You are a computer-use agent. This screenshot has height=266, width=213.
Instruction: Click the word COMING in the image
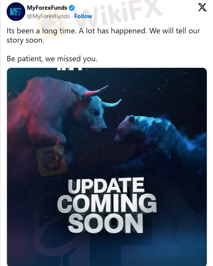coord(107,204)
